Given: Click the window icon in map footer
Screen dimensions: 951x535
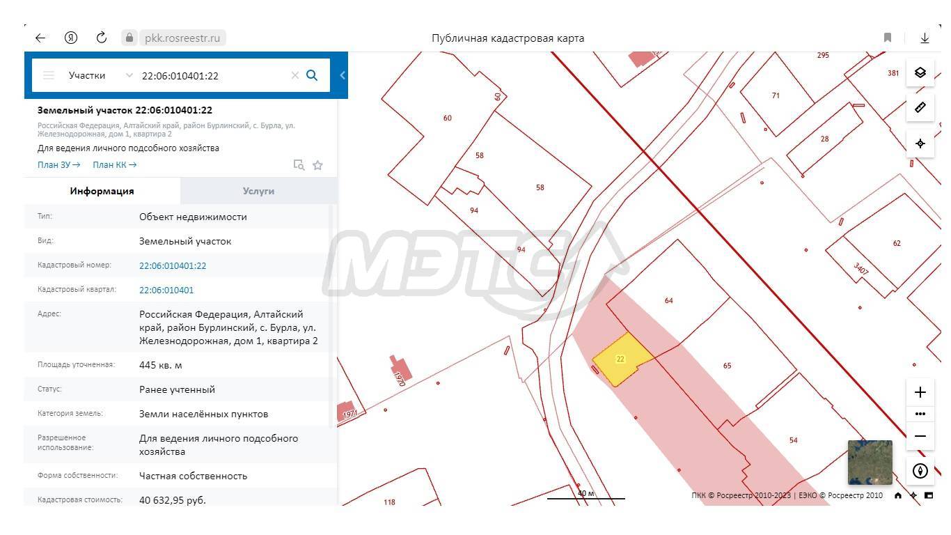Looking at the screenshot, I should coord(929,495).
